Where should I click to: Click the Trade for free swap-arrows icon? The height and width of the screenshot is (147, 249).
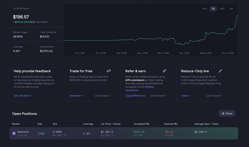click(109, 71)
